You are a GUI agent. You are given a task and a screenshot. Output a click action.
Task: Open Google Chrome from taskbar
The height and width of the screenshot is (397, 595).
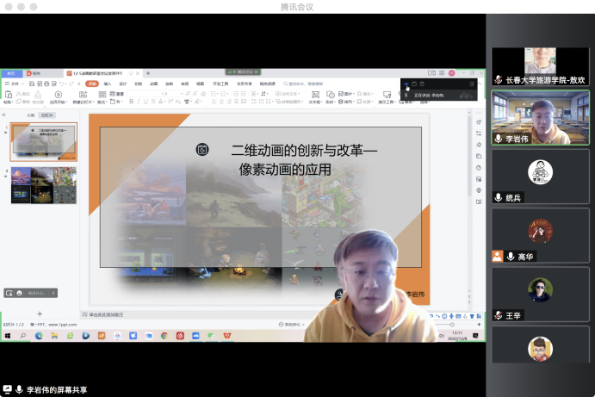point(164,336)
